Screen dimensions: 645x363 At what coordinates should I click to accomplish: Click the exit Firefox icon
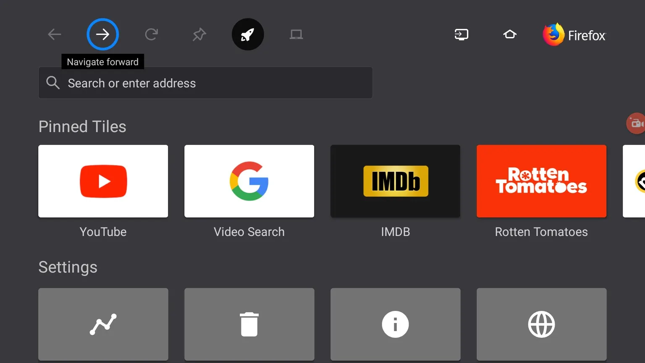click(x=461, y=34)
